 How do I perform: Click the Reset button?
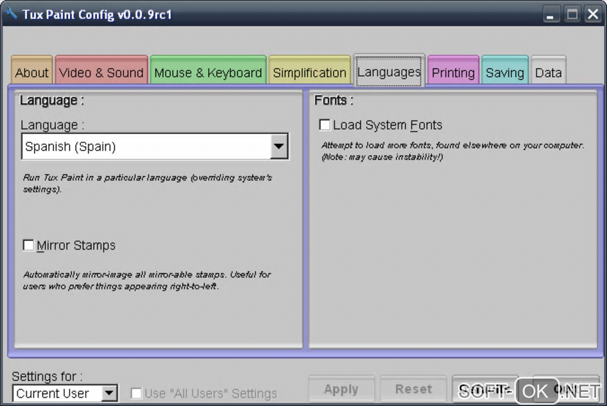pos(414,389)
